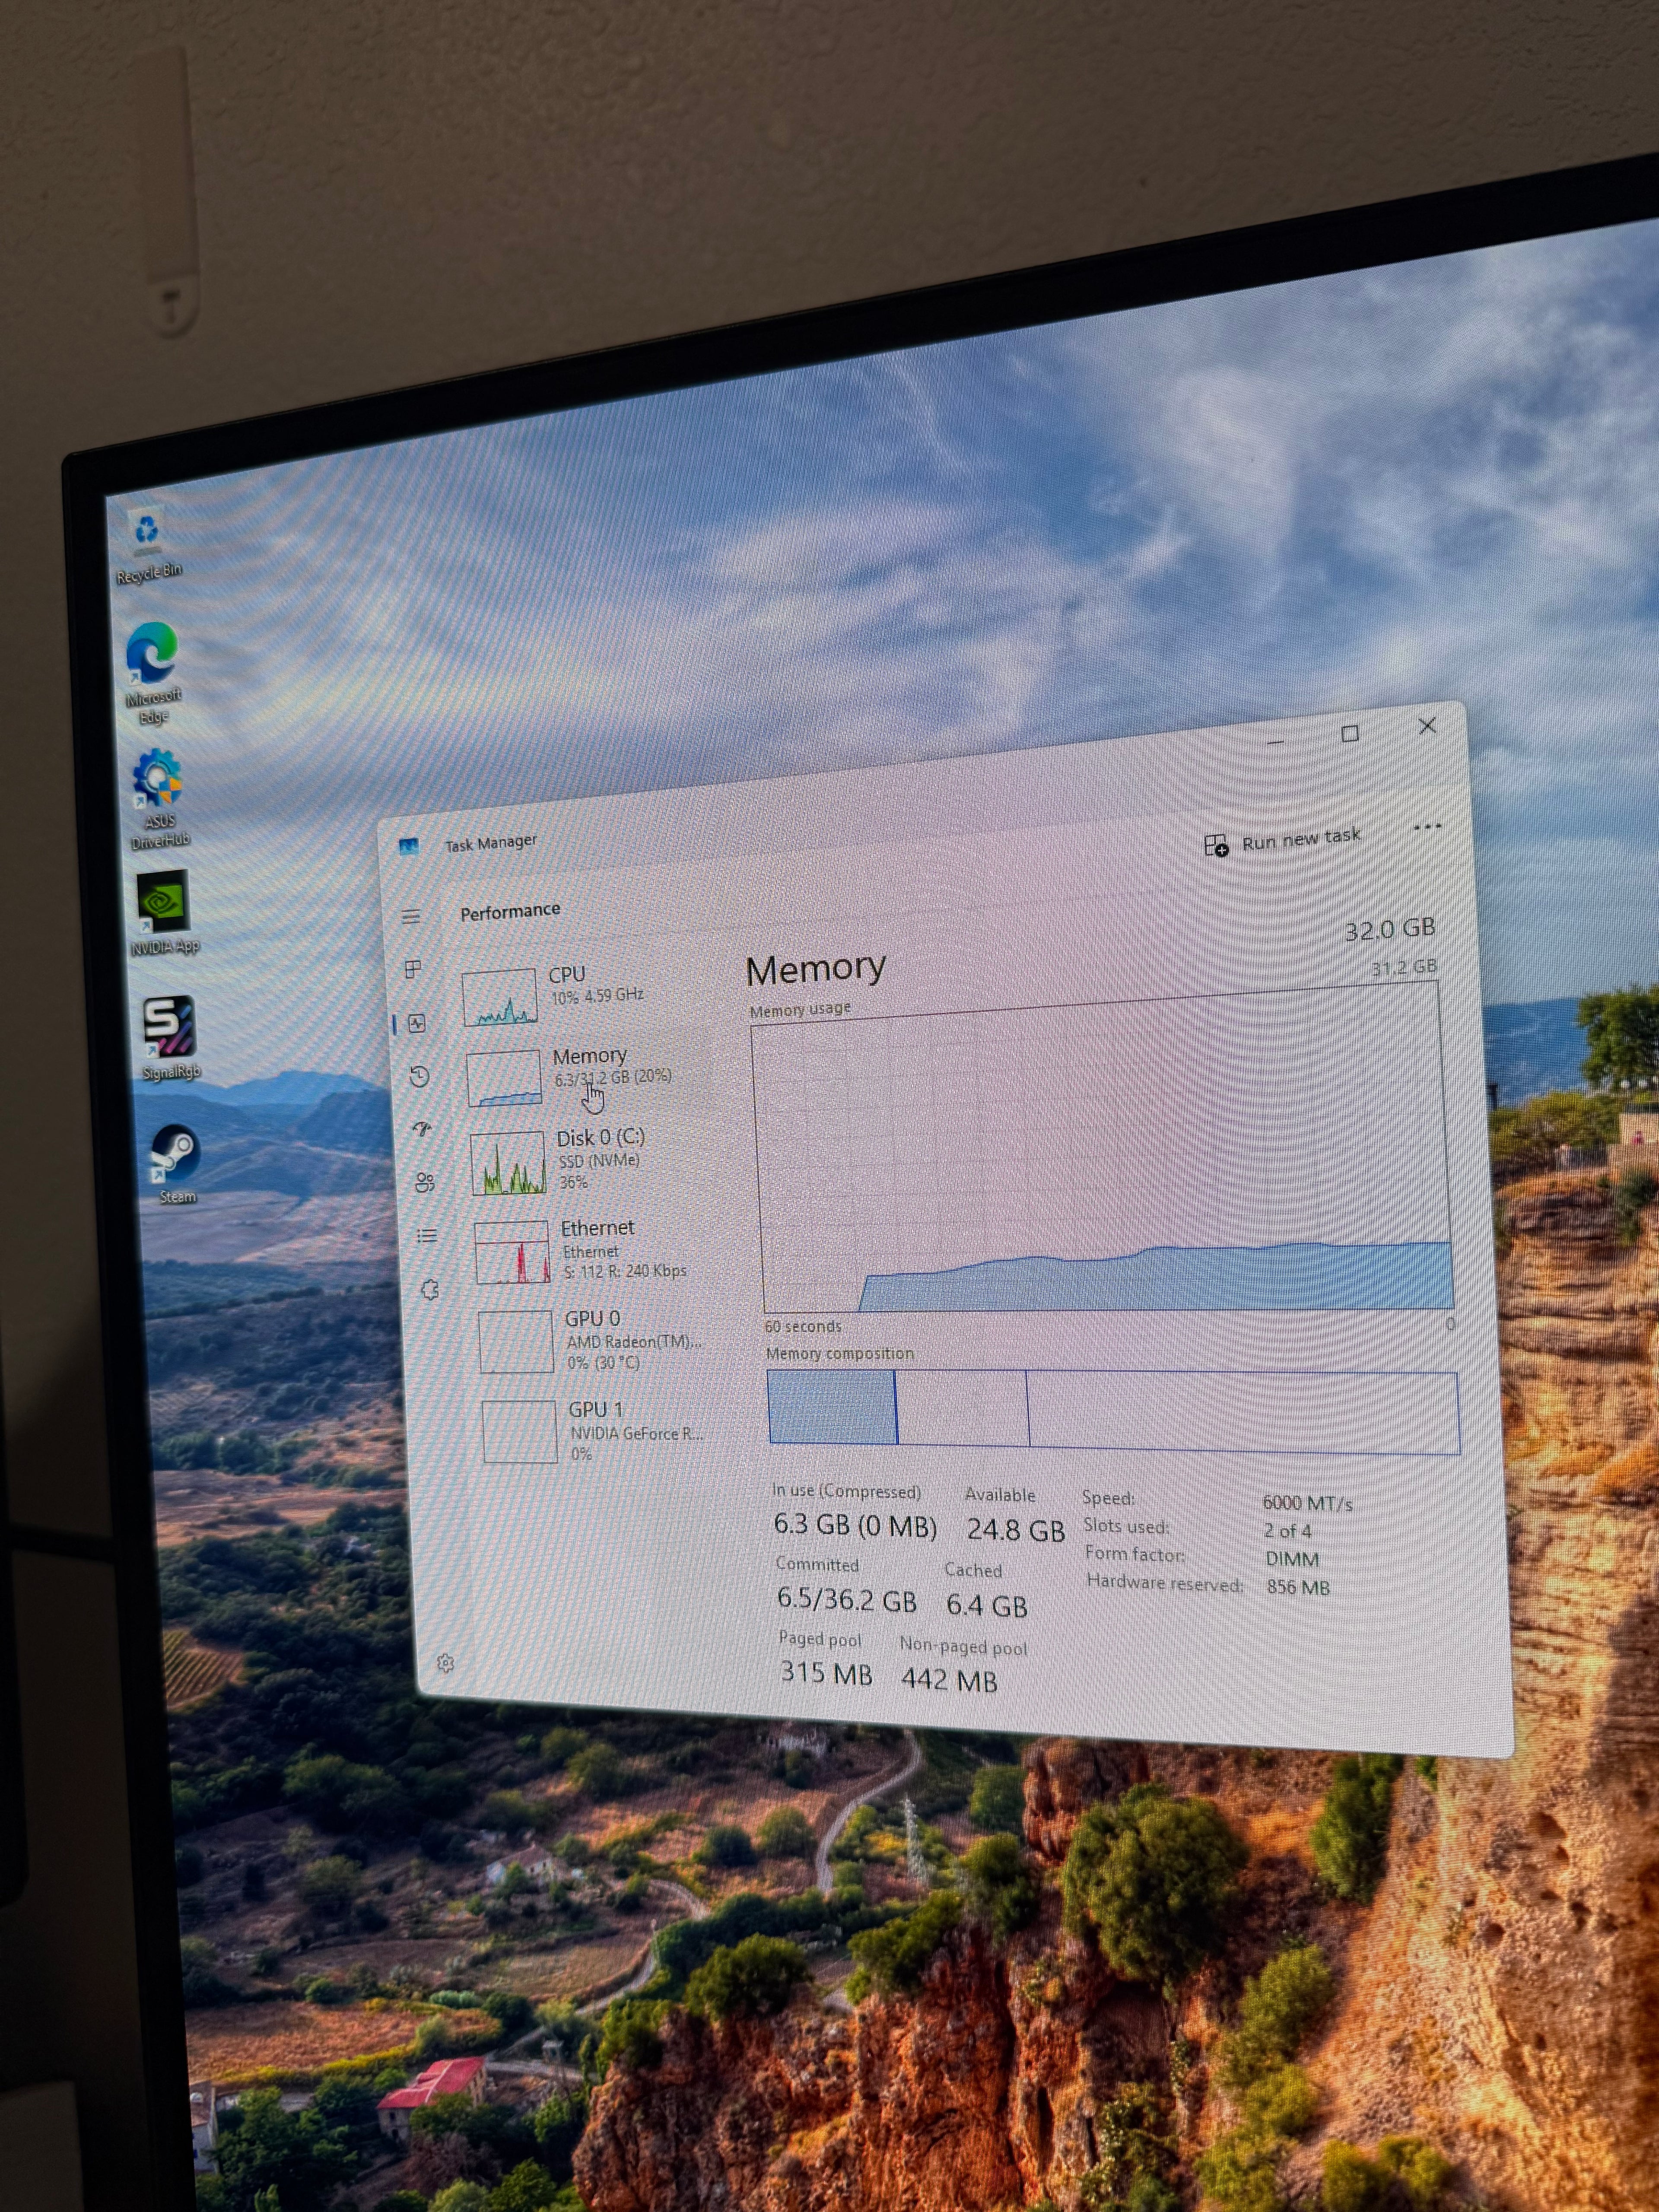Click the CPU mini graph thumbnail
The width and height of the screenshot is (1659, 2212).
500,997
